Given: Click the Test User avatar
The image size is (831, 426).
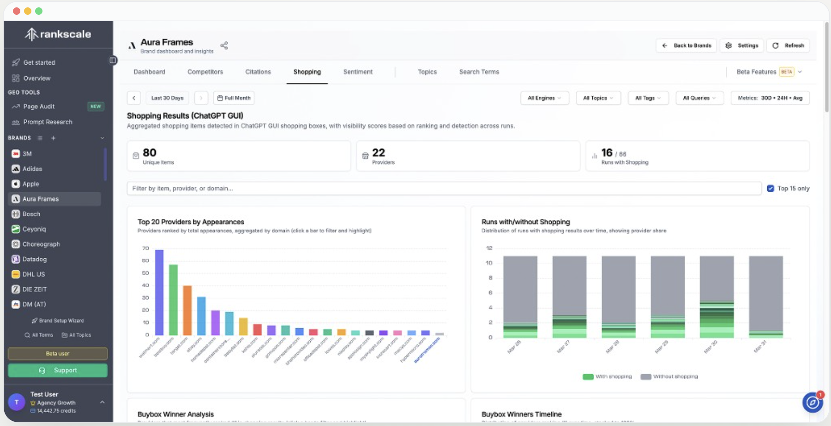Looking at the screenshot, I should (x=17, y=402).
